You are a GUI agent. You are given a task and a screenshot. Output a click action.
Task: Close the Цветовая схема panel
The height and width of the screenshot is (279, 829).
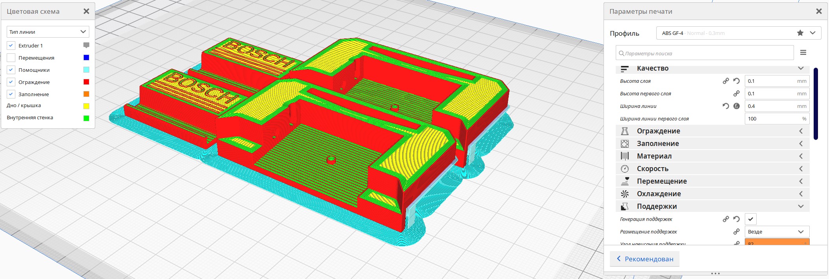click(x=87, y=11)
